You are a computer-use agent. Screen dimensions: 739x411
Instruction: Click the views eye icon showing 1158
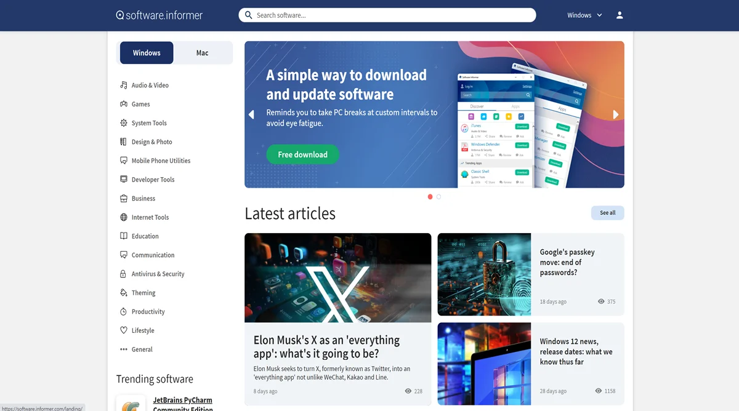click(599, 391)
